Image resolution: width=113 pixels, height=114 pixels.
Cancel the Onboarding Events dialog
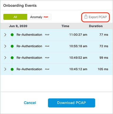coord(30,103)
